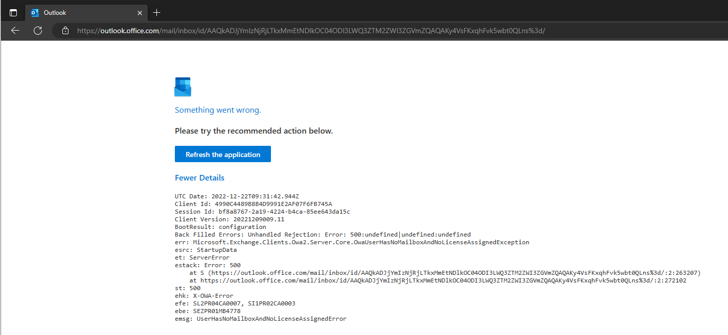This screenshot has height=335, width=728.
Task: Select the Outlook tab
Action: point(86,12)
